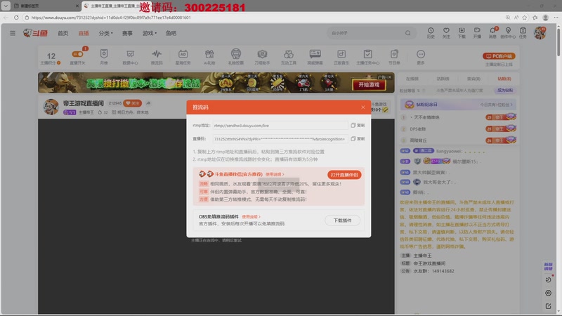The height and width of the screenshot is (316, 562).
Task: Open 使用说明 link for OBS plugin
Action: (251, 217)
